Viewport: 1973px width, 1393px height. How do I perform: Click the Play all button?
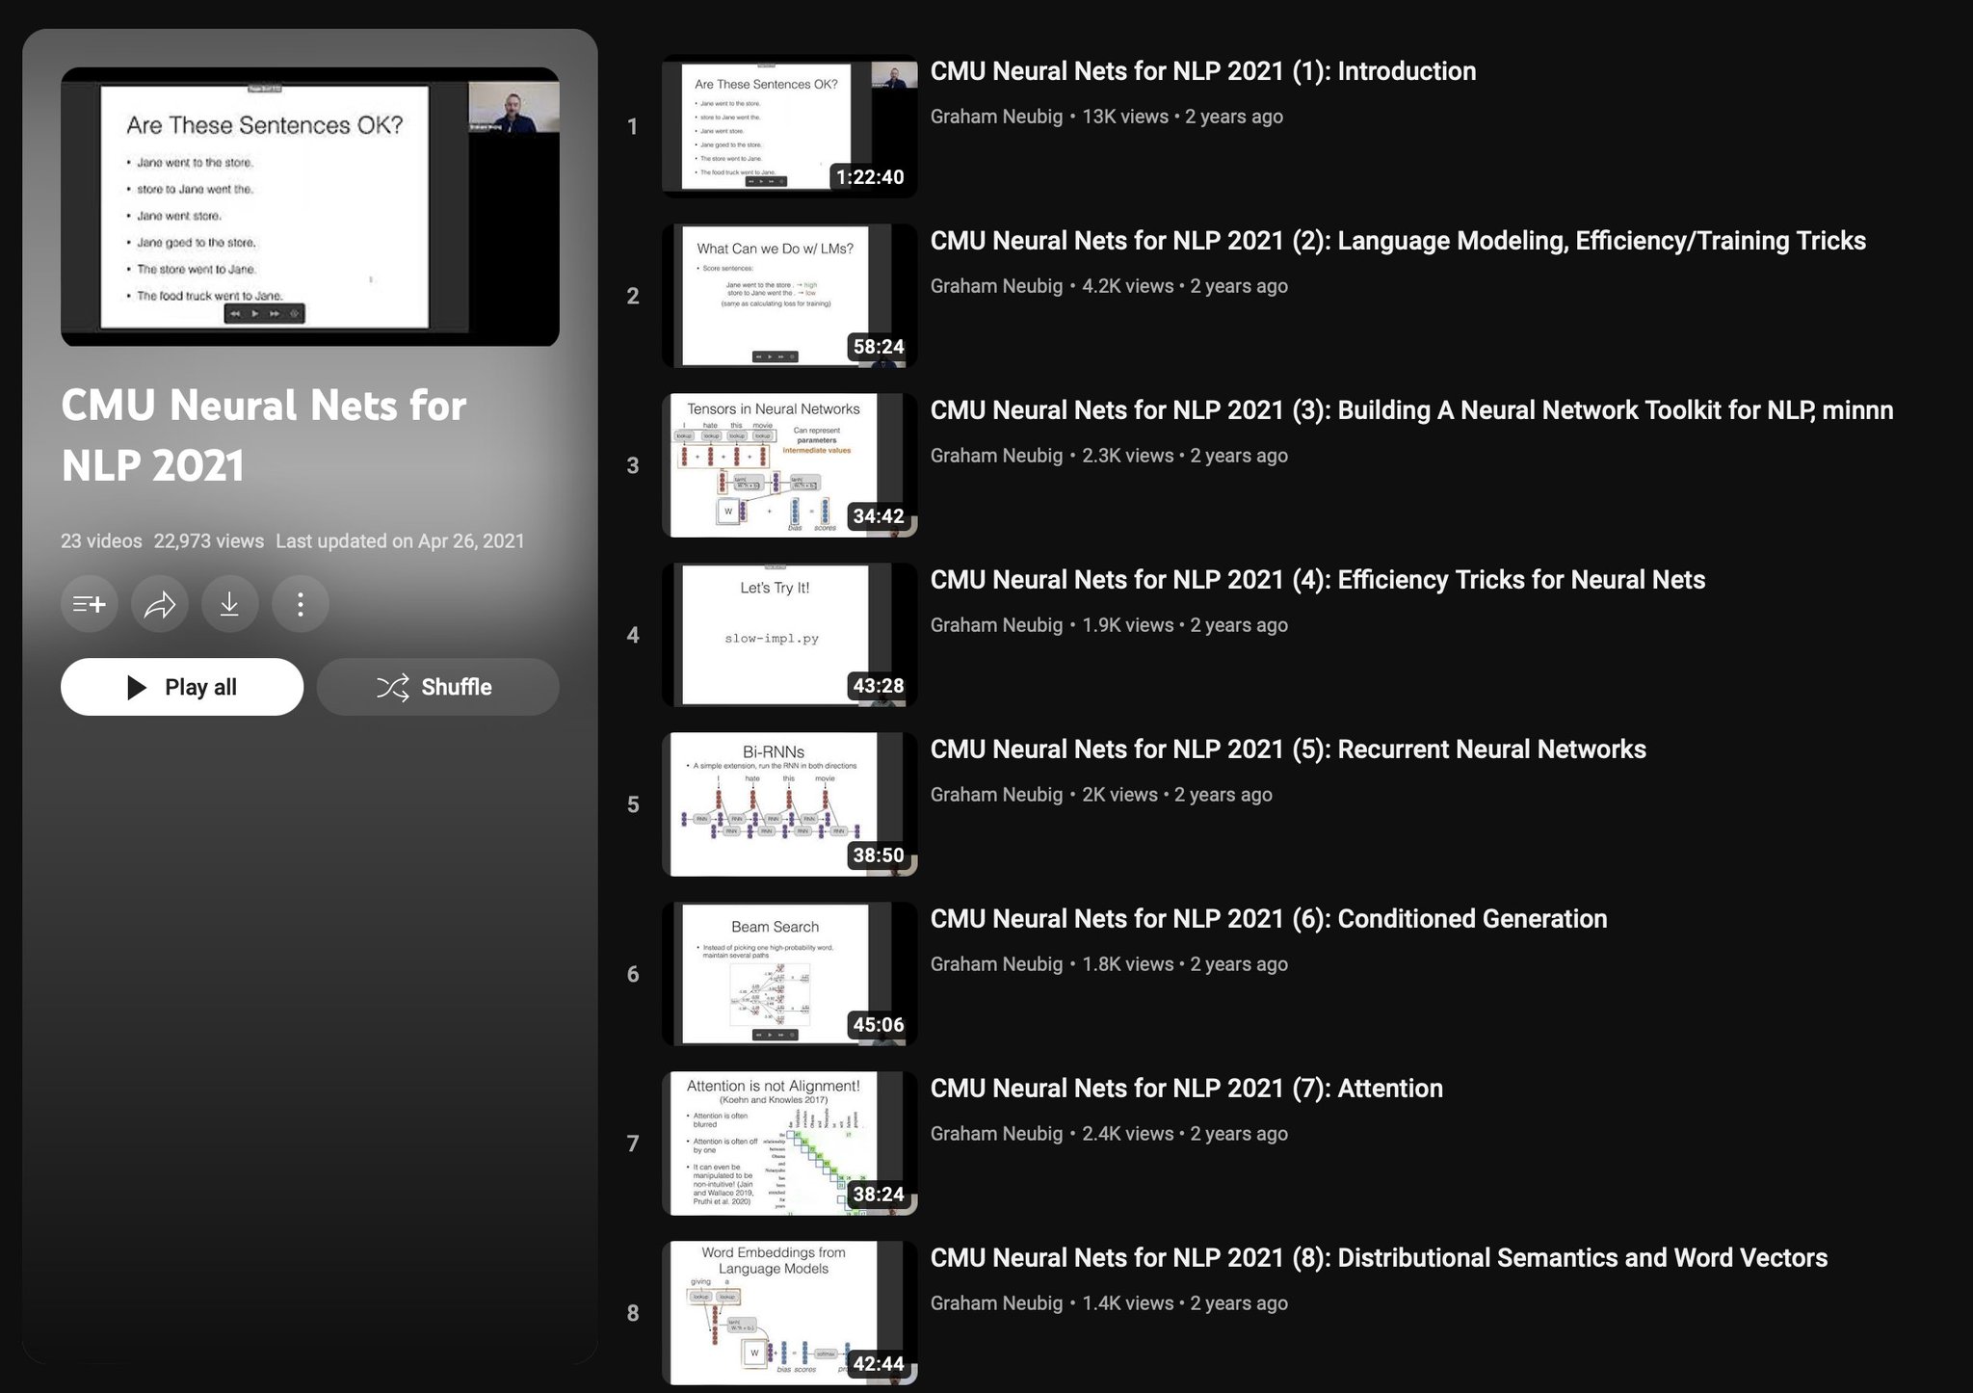[x=182, y=687]
